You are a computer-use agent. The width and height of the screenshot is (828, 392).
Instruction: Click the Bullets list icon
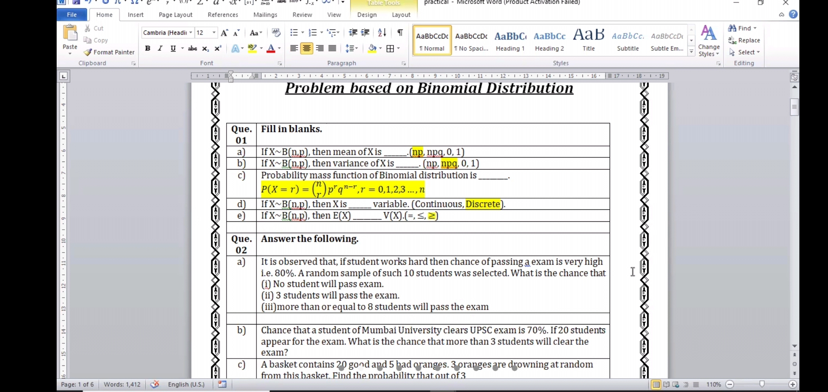294,33
